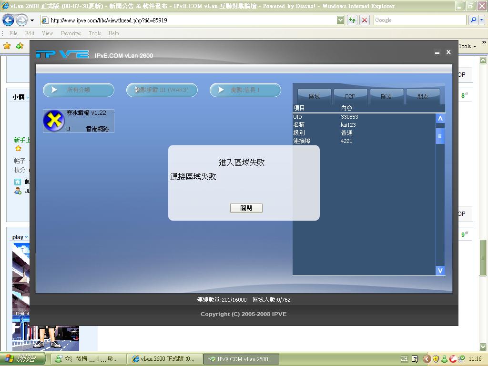Click the info panel scroll down arrow
This screenshot has width=488, height=366.
click(440, 271)
